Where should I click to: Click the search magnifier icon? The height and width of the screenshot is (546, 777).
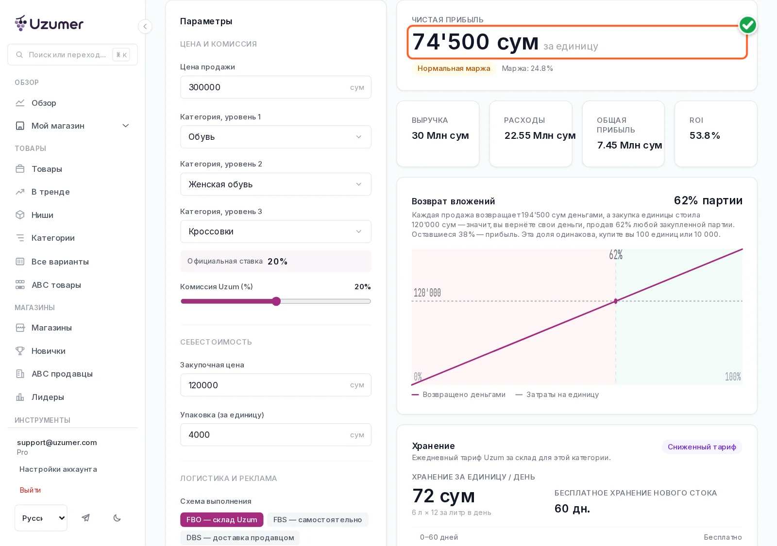(19, 55)
